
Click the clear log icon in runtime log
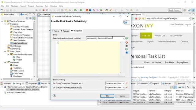(x=194, y=87)
